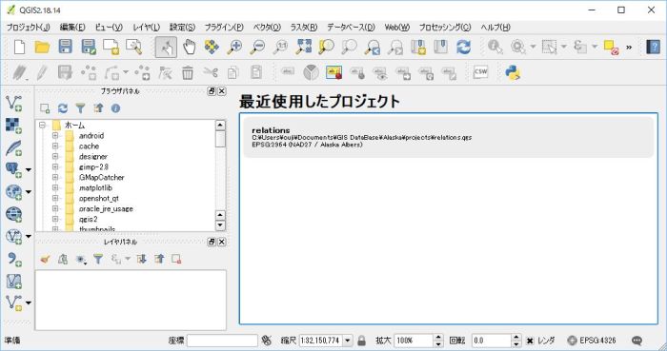This screenshot has height=351, width=667.
Task: Click the Add Raster Layer icon
Action: pyautogui.click(x=13, y=126)
